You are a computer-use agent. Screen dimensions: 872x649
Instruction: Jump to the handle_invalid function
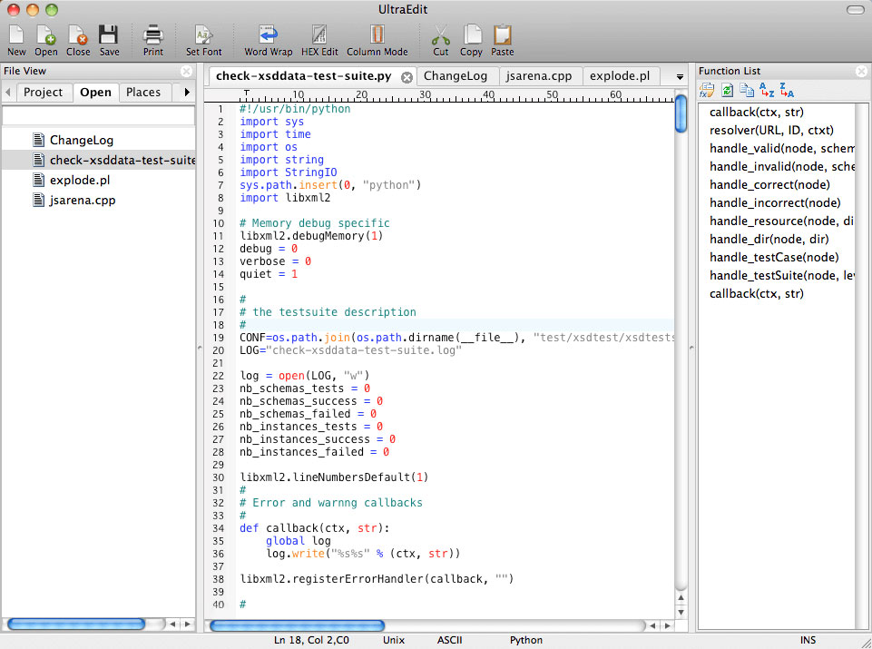pyautogui.click(x=781, y=167)
